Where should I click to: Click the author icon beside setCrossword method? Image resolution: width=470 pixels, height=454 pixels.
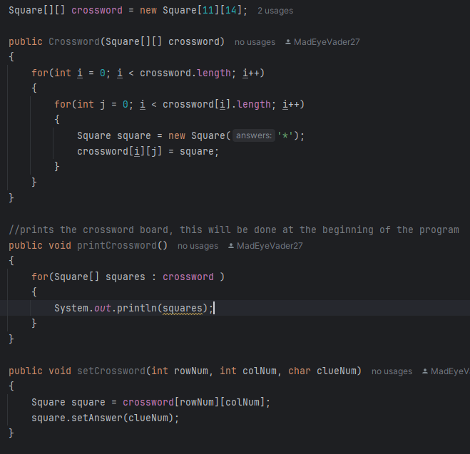[x=426, y=371]
